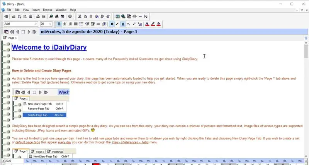Click the Welcome to iDailyDiary heading link
The width and height of the screenshot is (309, 165).
pyautogui.click(x=49, y=47)
